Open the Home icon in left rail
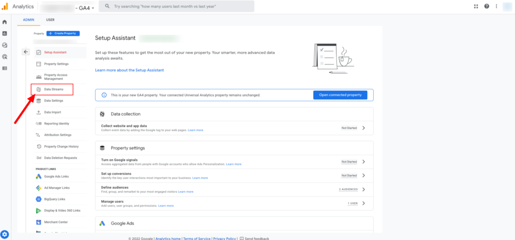This screenshot has height=240, width=515. click(x=5, y=22)
